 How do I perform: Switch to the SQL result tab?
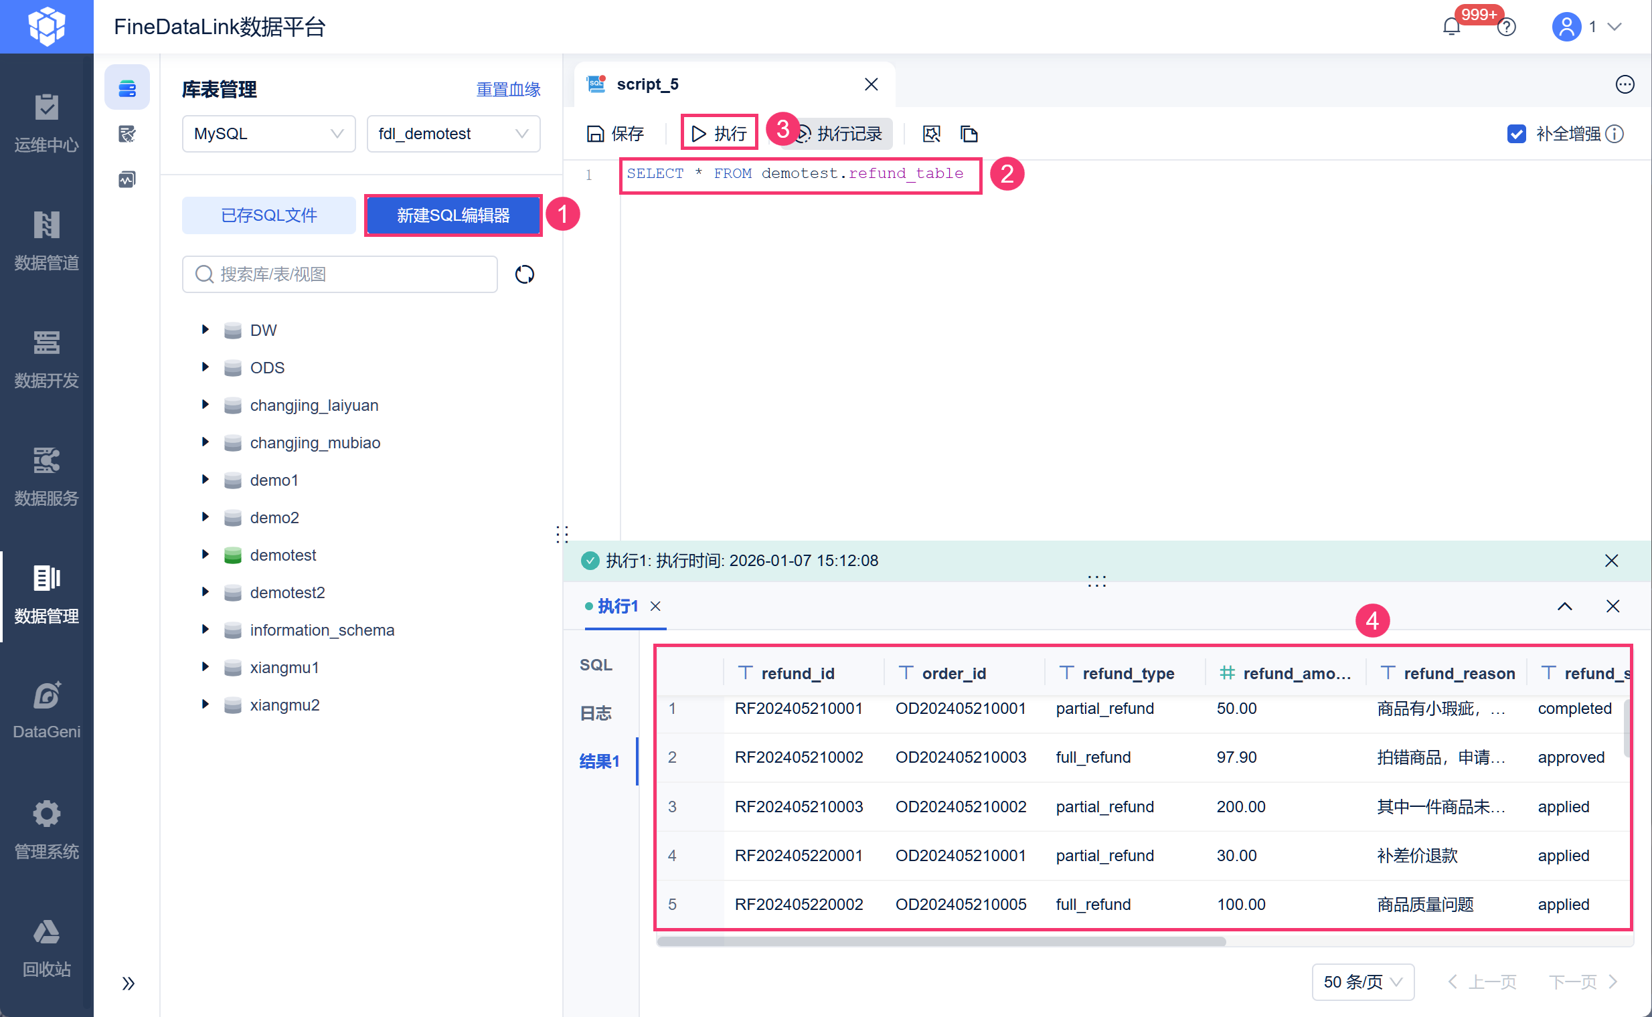coord(596,664)
